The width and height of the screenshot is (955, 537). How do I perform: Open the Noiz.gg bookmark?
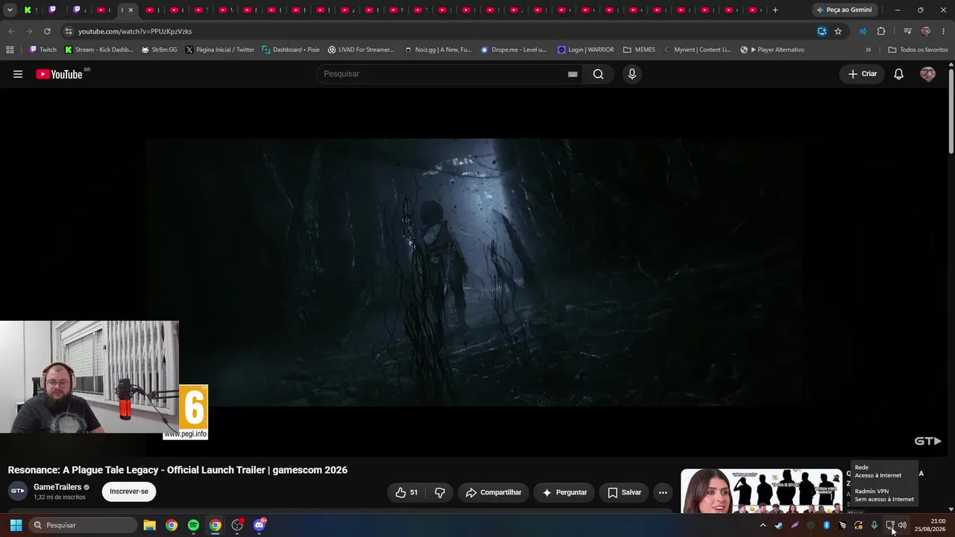pyautogui.click(x=438, y=50)
